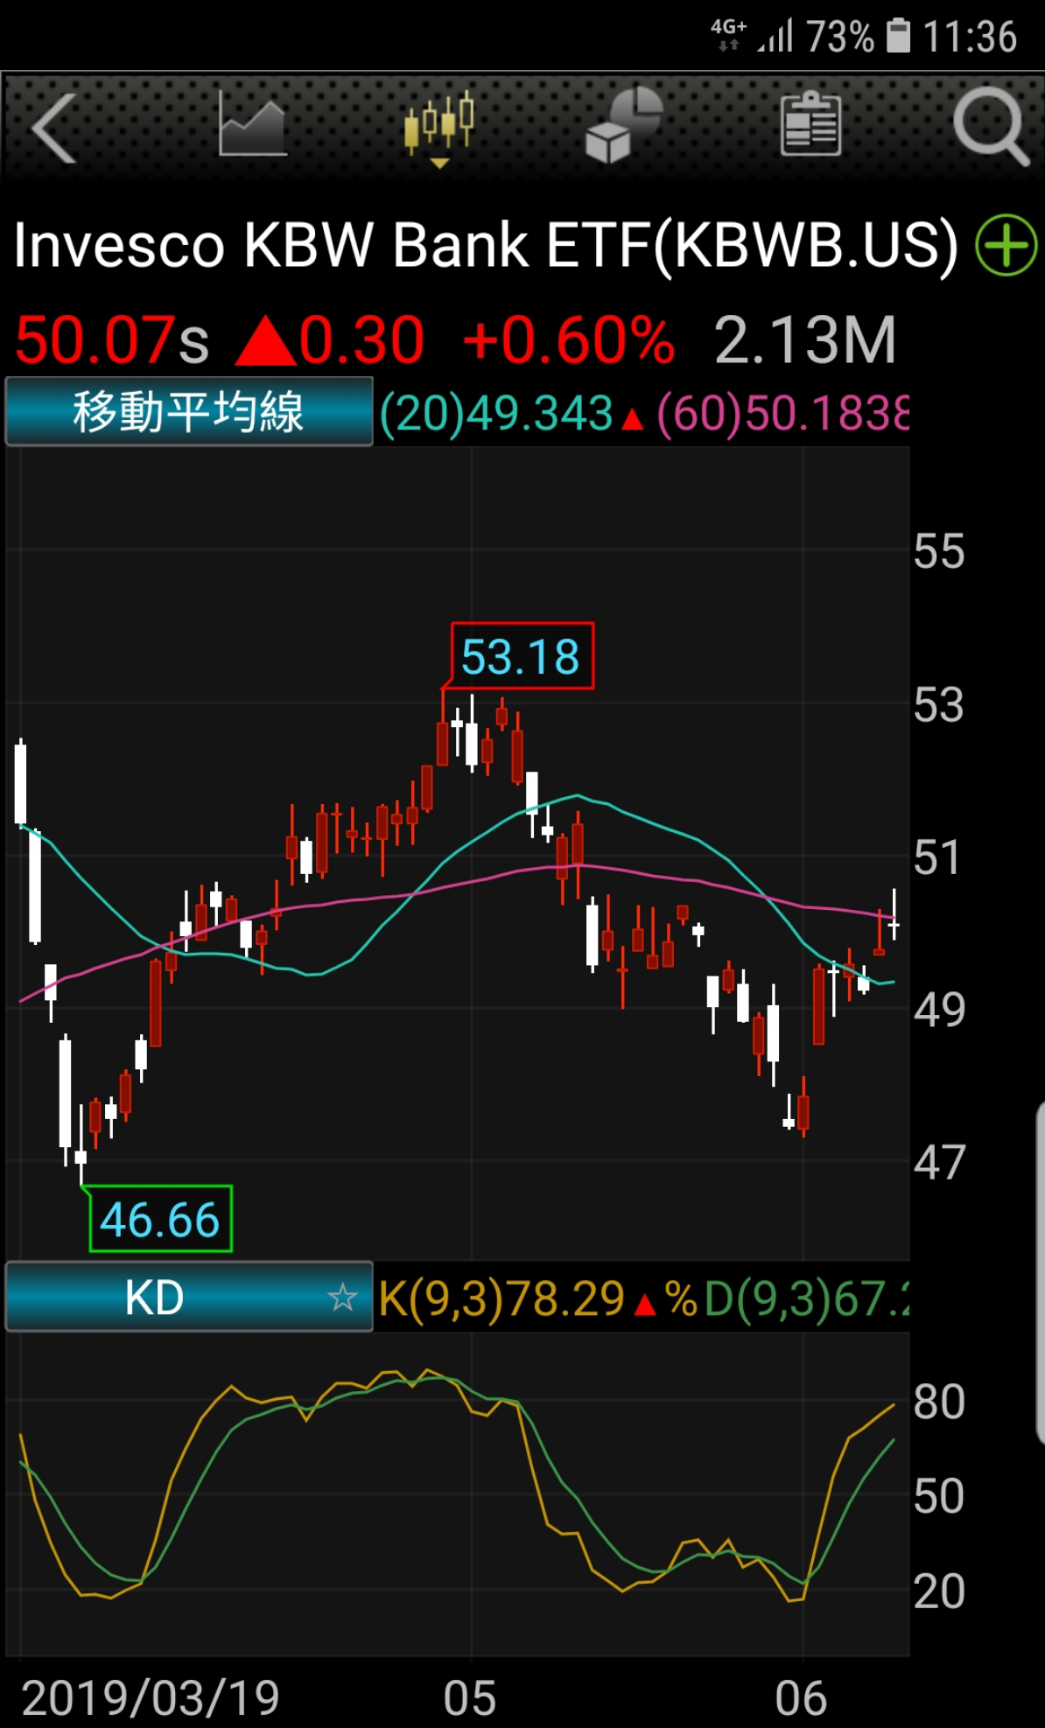Tap the (60)50.1838 moving average value
The image size is (1045, 1728).
tap(783, 413)
